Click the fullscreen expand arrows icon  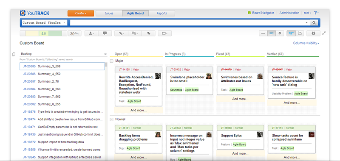tap(324, 33)
